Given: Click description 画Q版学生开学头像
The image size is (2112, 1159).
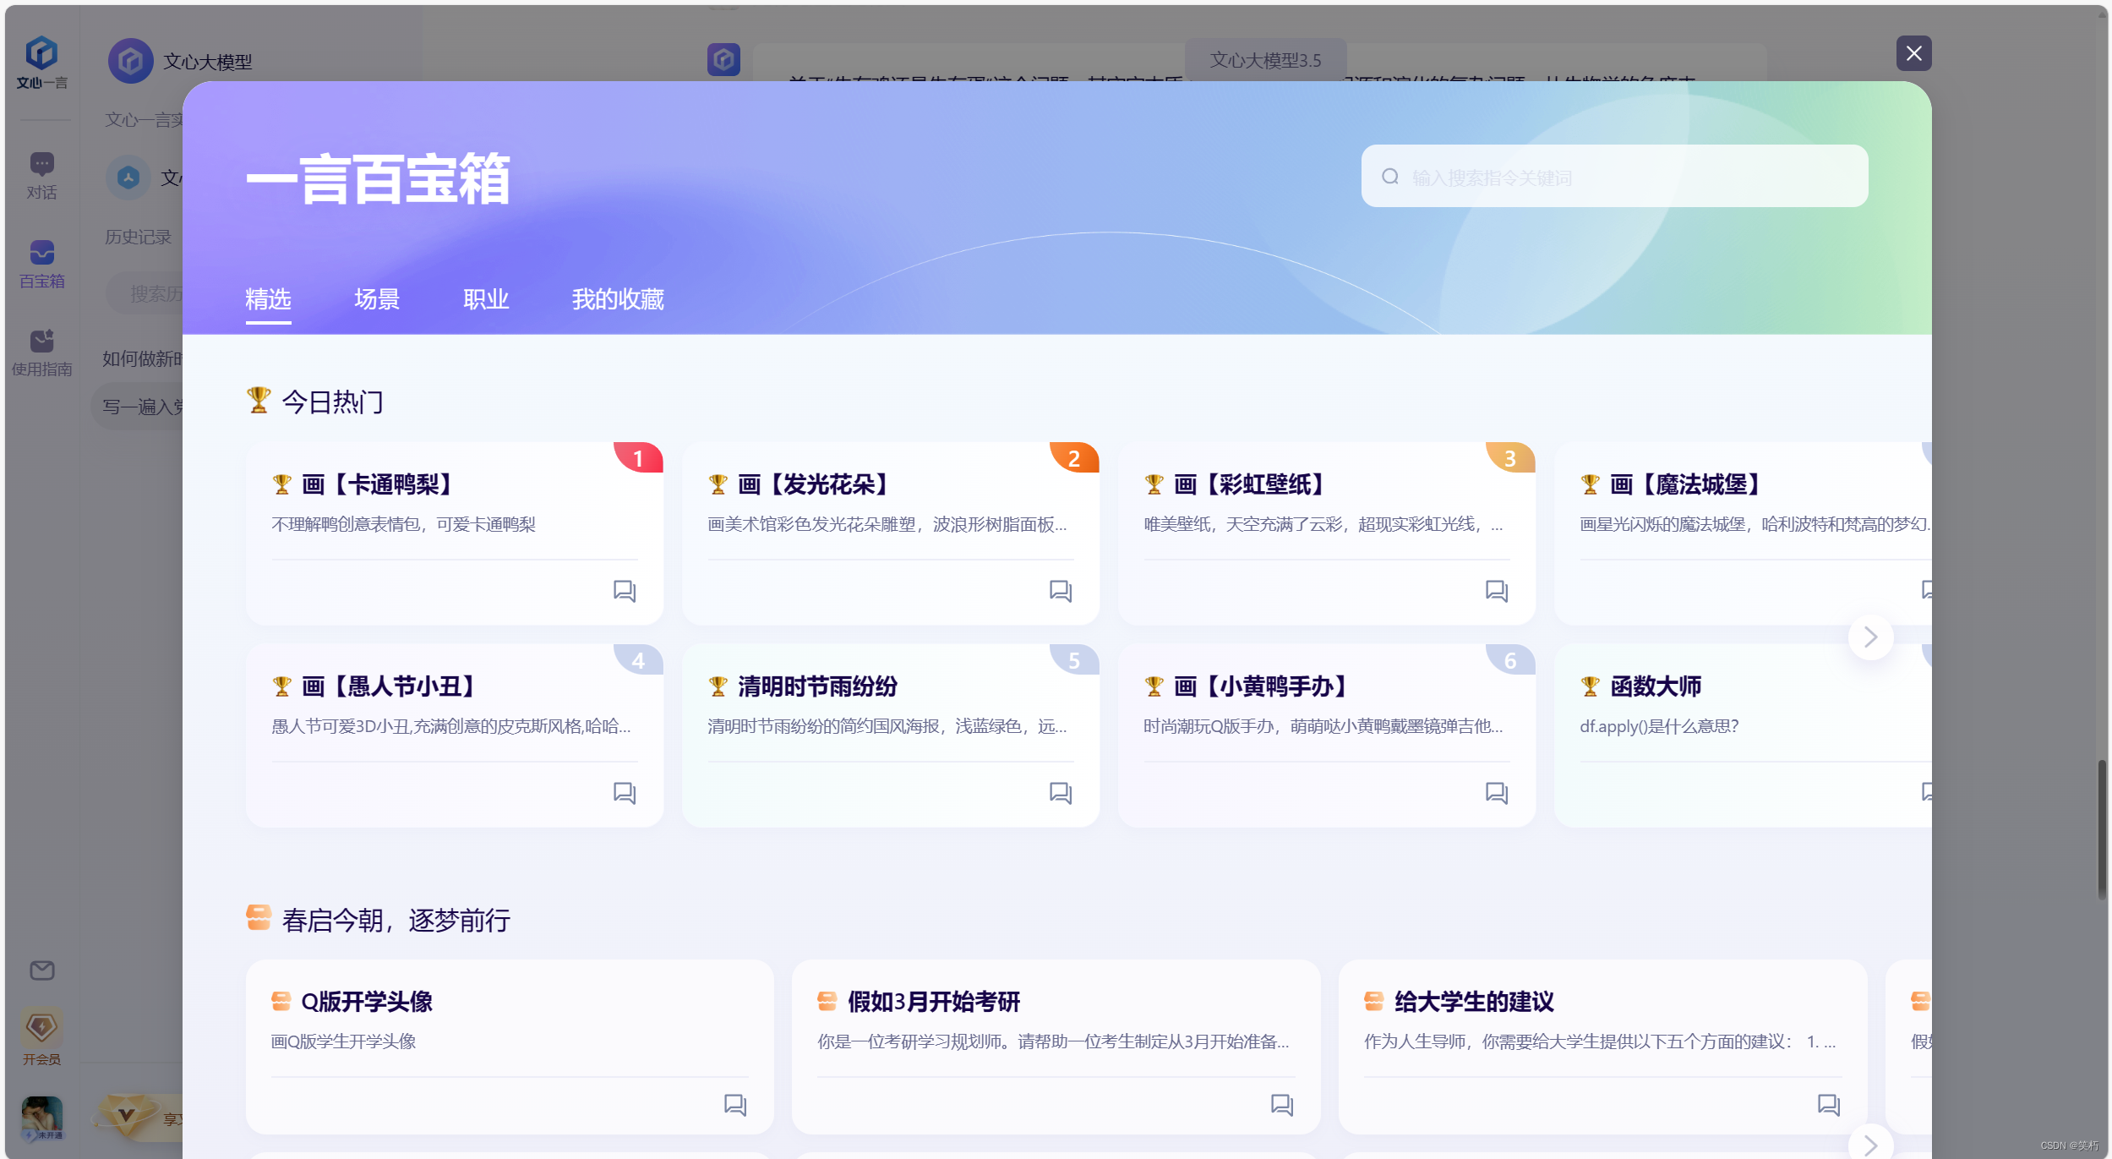Looking at the screenshot, I should click(x=343, y=1041).
